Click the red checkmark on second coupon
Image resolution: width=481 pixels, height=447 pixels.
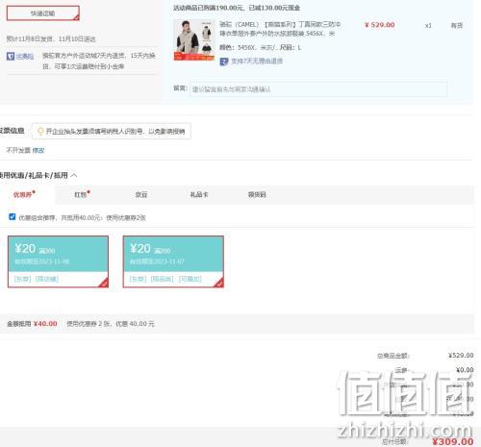pyautogui.click(x=219, y=284)
